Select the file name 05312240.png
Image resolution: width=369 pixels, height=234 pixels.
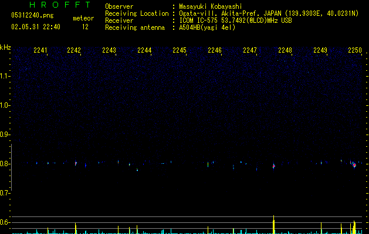coord(32,16)
